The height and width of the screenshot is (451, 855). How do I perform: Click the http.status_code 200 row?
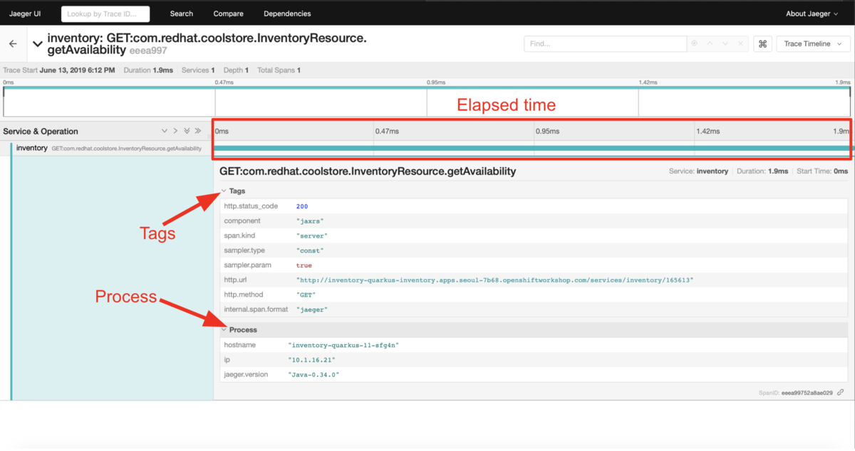click(x=534, y=206)
